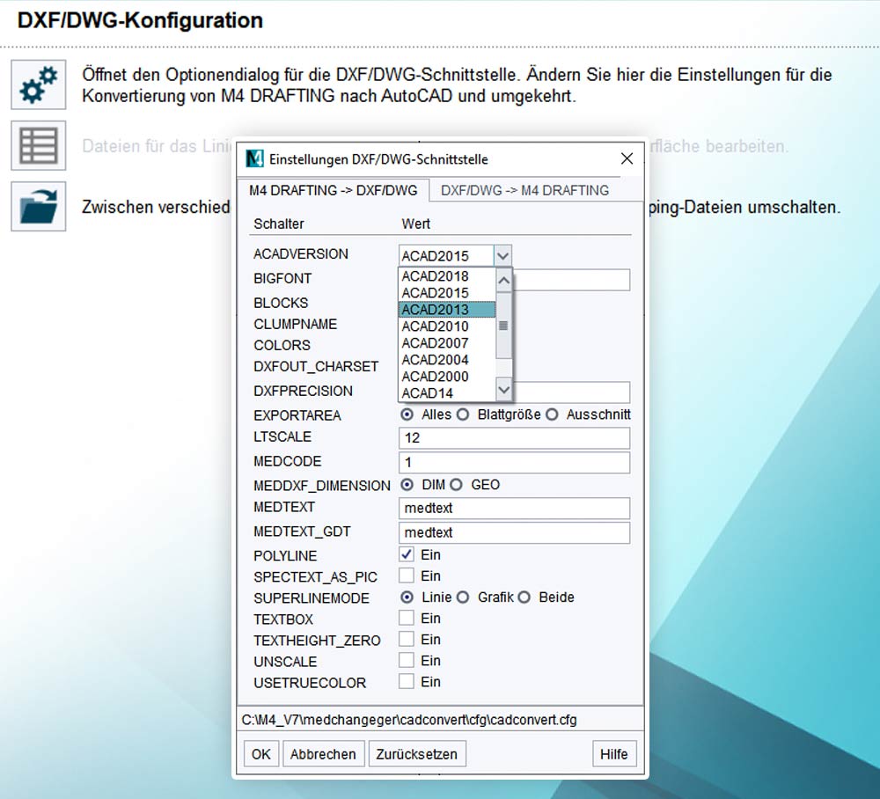Click the ACADVERSION label
This screenshot has height=799, width=880.
point(301,253)
